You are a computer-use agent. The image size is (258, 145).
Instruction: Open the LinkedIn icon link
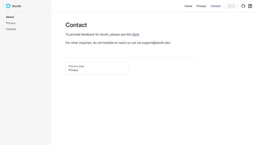[250, 6]
